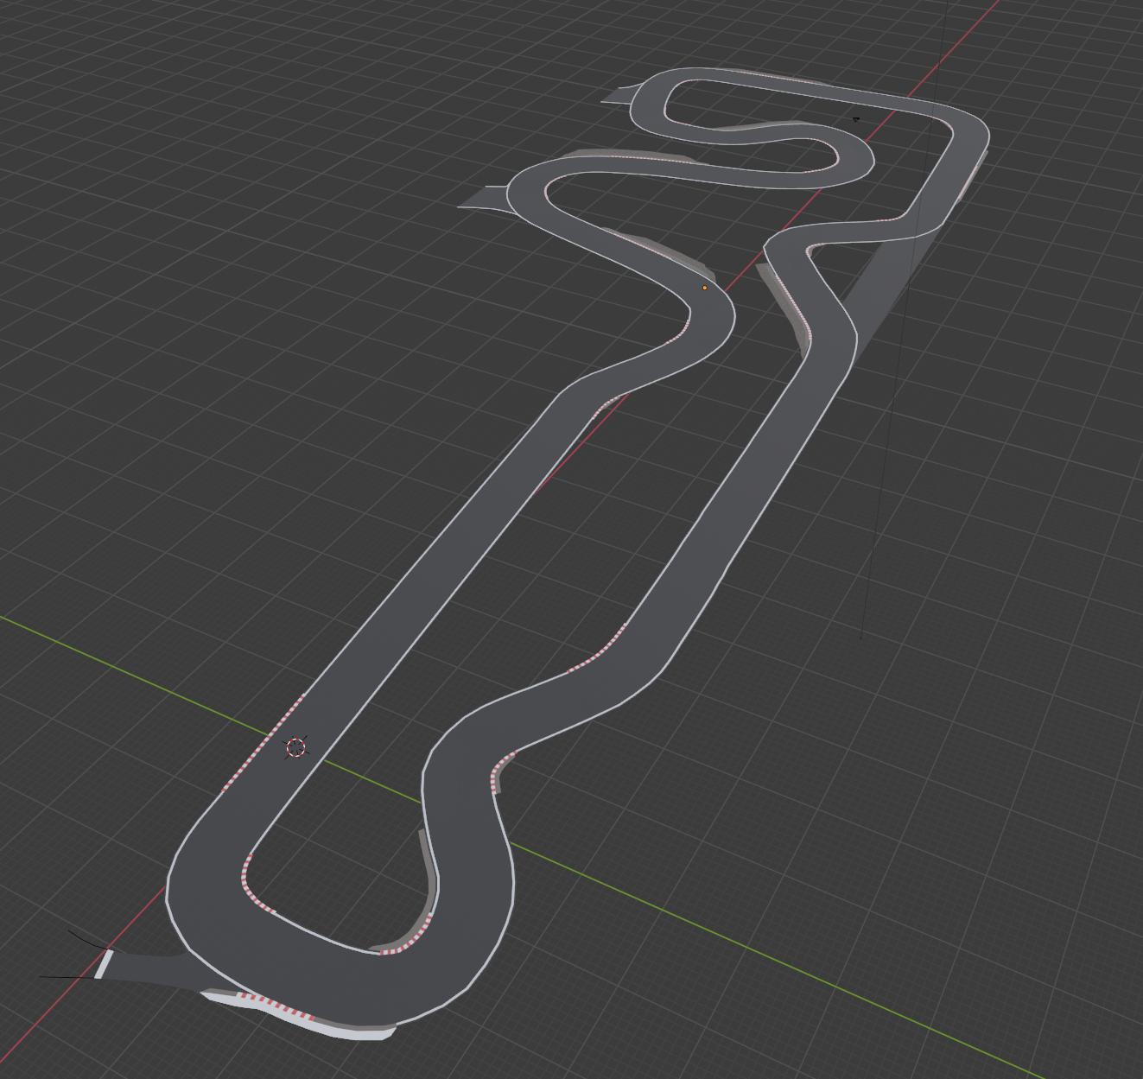
Task: Select the small black camera object
Action: pos(856,119)
